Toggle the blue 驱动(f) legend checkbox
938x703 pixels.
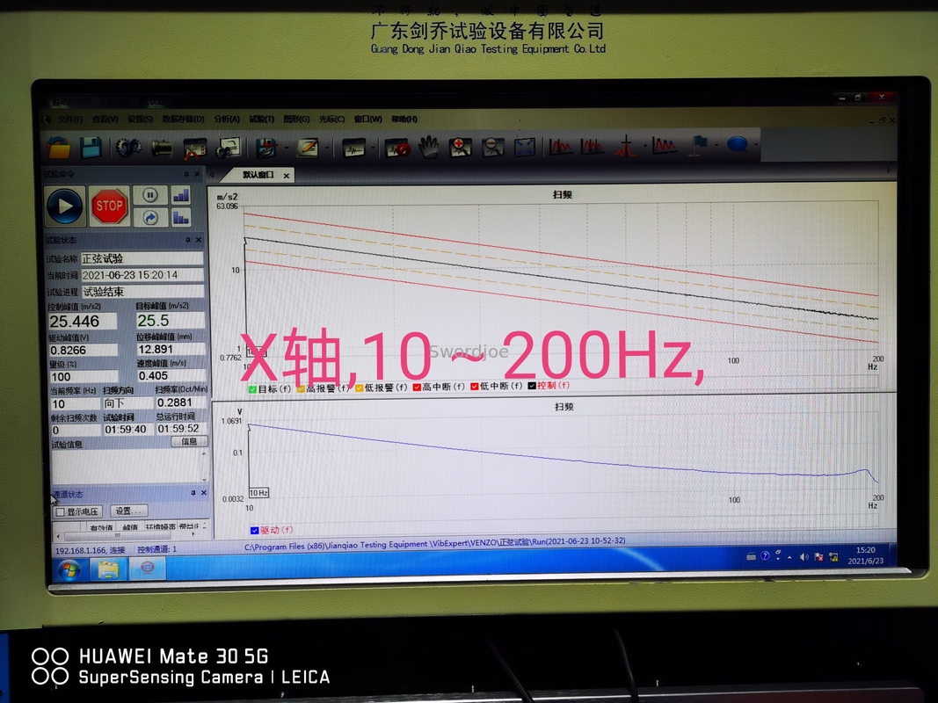click(x=254, y=530)
